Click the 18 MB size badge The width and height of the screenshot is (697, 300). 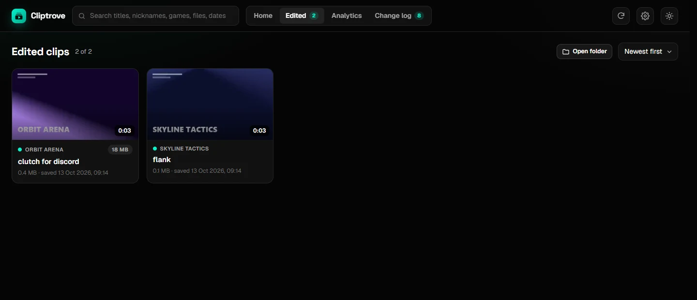pyautogui.click(x=120, y=150)
